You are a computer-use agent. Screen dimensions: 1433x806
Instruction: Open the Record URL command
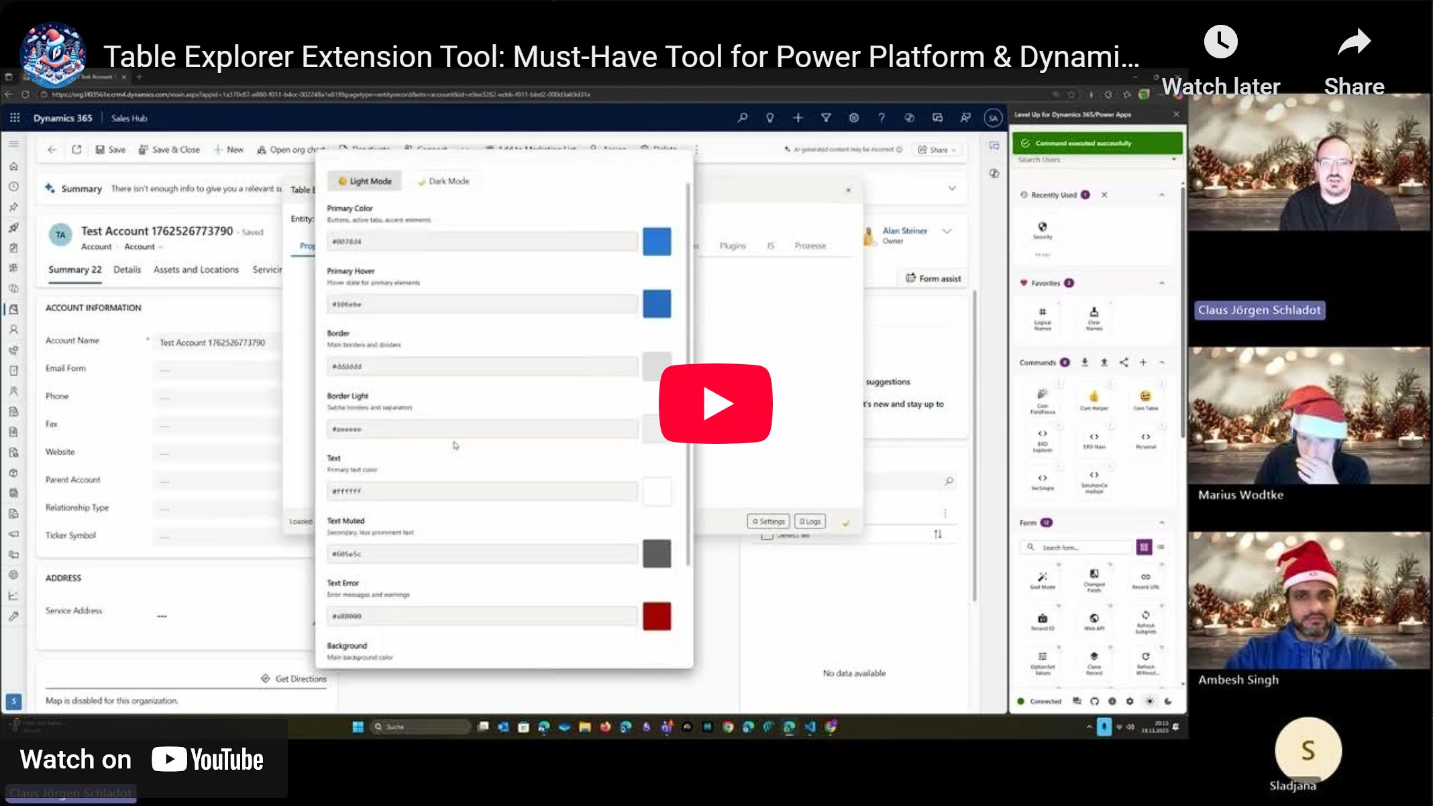[x=1145, y=579]
